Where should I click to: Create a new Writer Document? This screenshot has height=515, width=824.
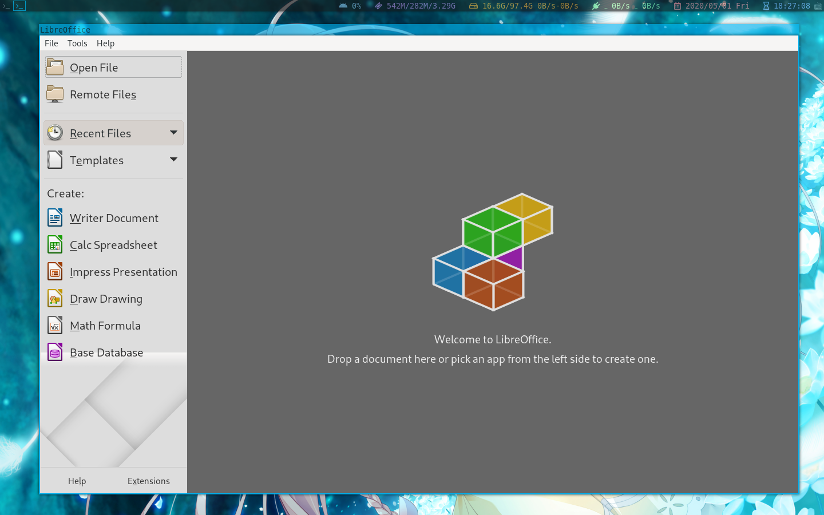[113, 218]
